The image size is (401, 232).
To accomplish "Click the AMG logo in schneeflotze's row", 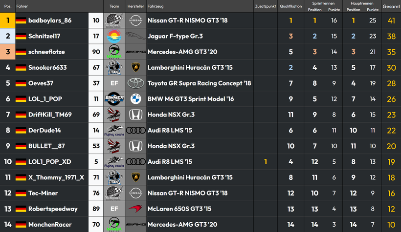I will tap(136, 52).
